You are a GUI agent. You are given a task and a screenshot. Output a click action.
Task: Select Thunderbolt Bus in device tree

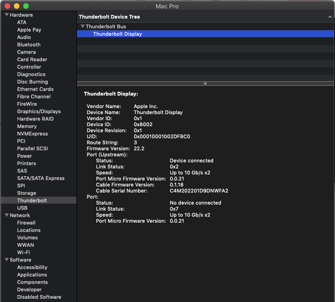point(106,26)
